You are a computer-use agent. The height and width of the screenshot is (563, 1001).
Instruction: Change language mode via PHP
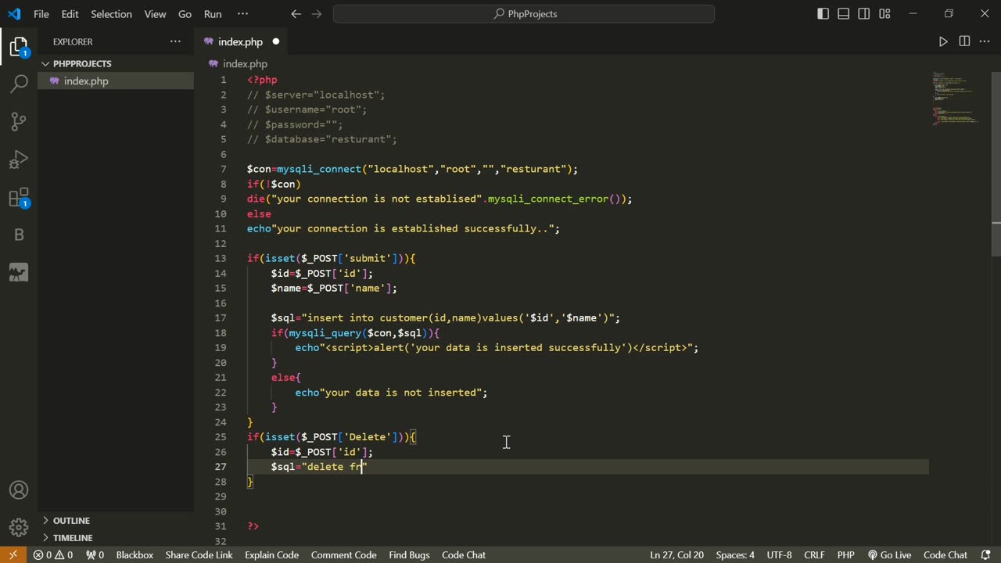(x=846, y=554)
